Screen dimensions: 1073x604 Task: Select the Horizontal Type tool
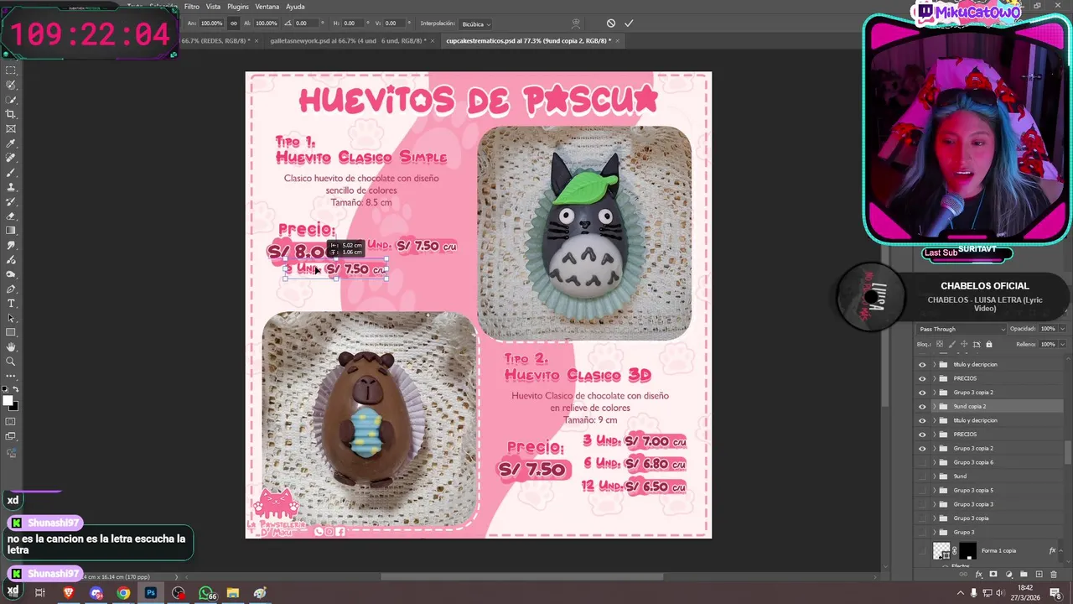click(x=11, y=303)
